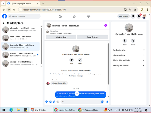This screenshot has height=113, width=151.
Task: Add people using the Add icon
Action: click(72, 60)
